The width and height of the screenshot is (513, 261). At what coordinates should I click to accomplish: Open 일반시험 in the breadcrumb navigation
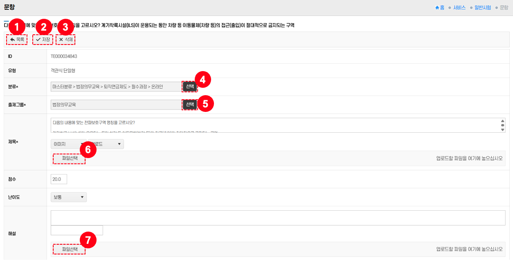tap(482, 8)
